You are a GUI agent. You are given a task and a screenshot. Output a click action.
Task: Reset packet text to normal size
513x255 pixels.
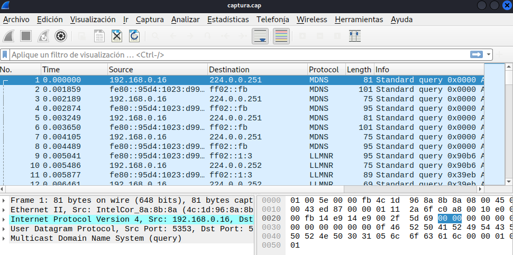coord(337,36)
